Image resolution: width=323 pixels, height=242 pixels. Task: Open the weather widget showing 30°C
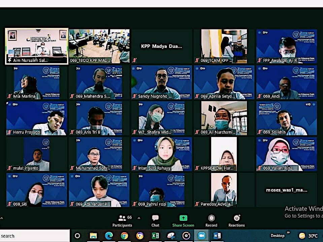point(308,236)
